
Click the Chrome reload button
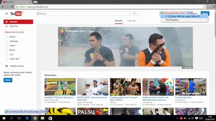(12, 7)
